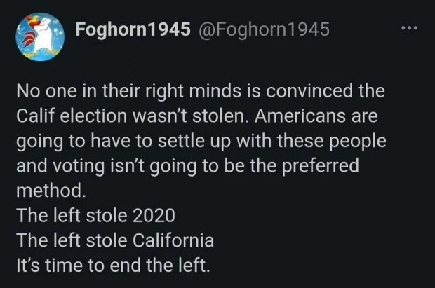Click the line 'The left stole California'

coord(115,240)
